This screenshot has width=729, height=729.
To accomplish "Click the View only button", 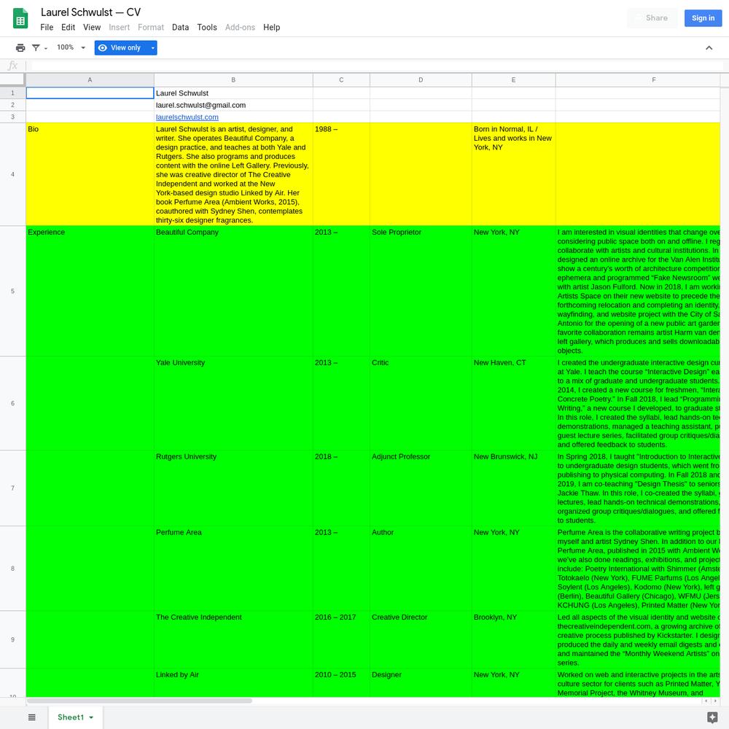I will coord(121,48).
